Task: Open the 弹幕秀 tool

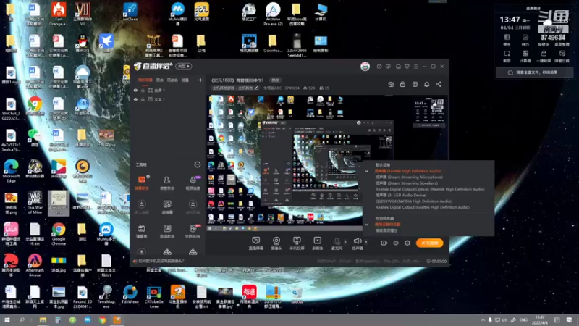Action: coord(141,231)
